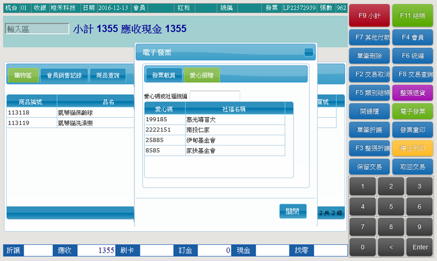Switch to the 商品查詢 tab

[x=108, y=75]
